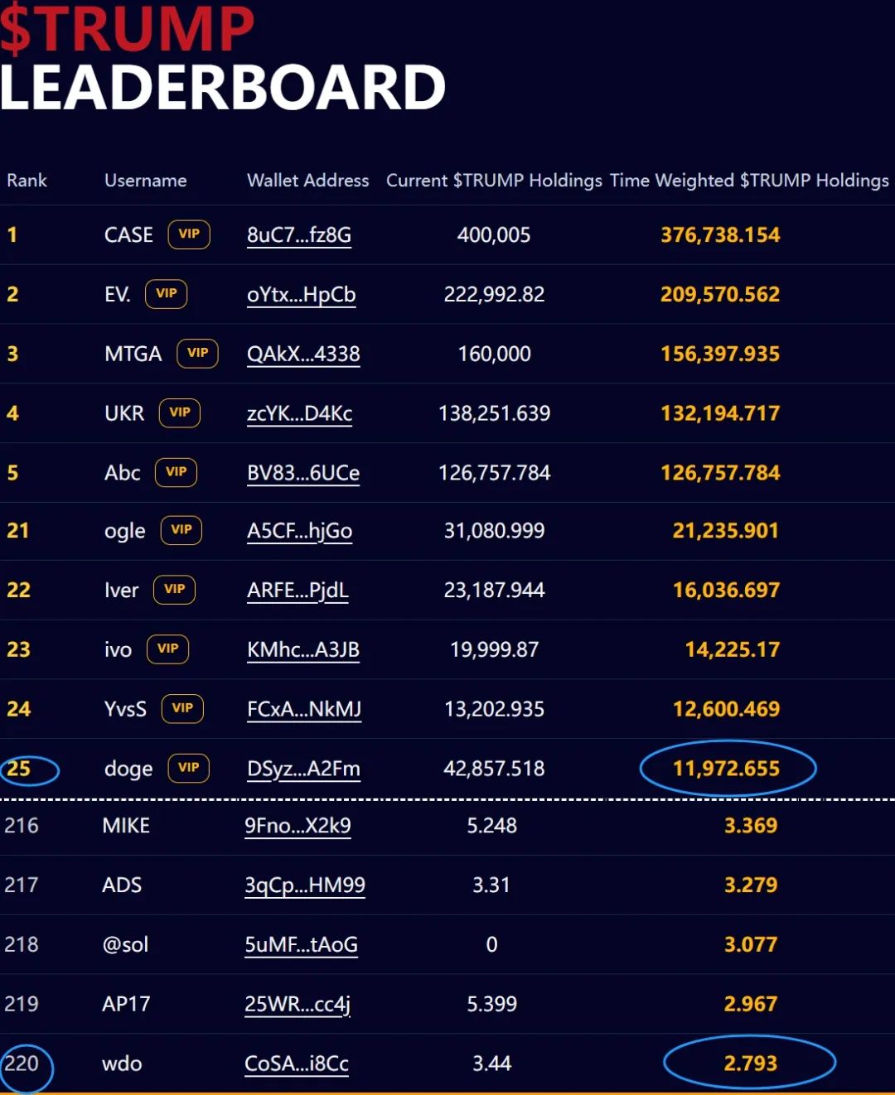Click time weighted value 3.369
This screenshot has width=895, height=1095.
coord(751,826)
